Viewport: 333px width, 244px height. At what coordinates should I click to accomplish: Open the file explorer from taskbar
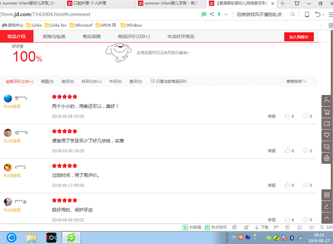click(32, 238)
